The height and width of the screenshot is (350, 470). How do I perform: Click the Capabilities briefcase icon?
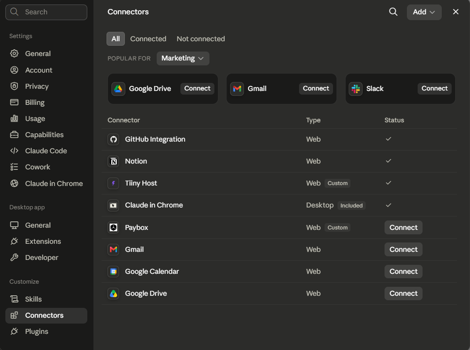pos(14,135)
